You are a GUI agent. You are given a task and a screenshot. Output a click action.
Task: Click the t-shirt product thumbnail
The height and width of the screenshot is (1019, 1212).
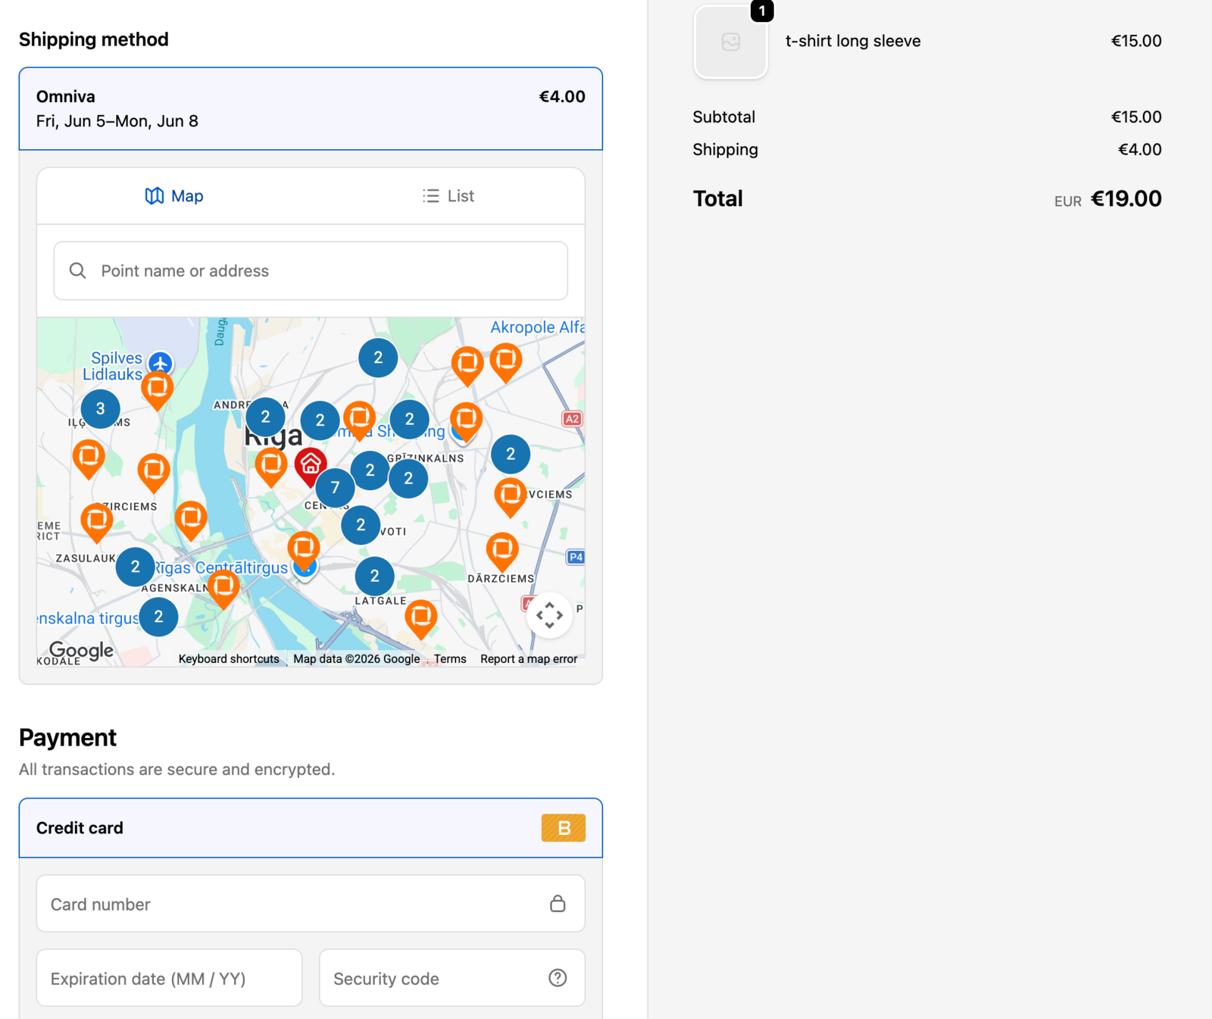point(731,42)
